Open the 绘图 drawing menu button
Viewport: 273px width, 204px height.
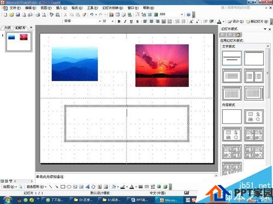[10, 187]
